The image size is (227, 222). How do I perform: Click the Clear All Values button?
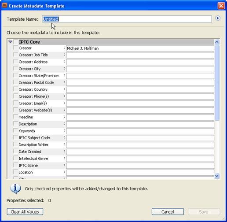tap(25, 212)
